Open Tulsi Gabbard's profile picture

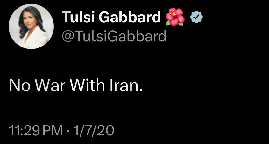[31, 28]
